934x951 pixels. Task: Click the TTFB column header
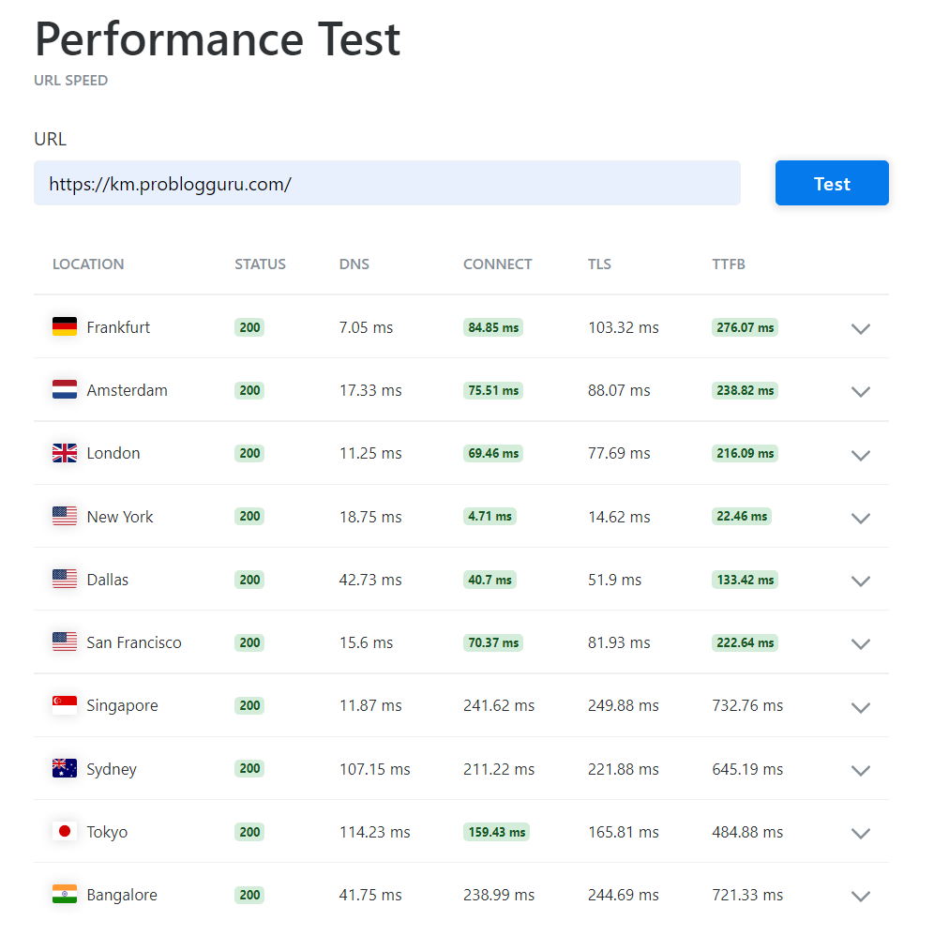[729, 264]
